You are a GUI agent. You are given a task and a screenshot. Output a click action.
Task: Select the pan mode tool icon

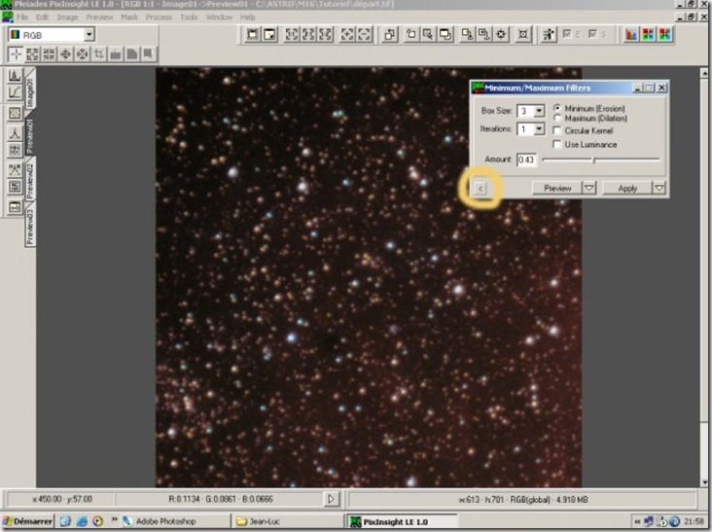(x=65, y=54)
